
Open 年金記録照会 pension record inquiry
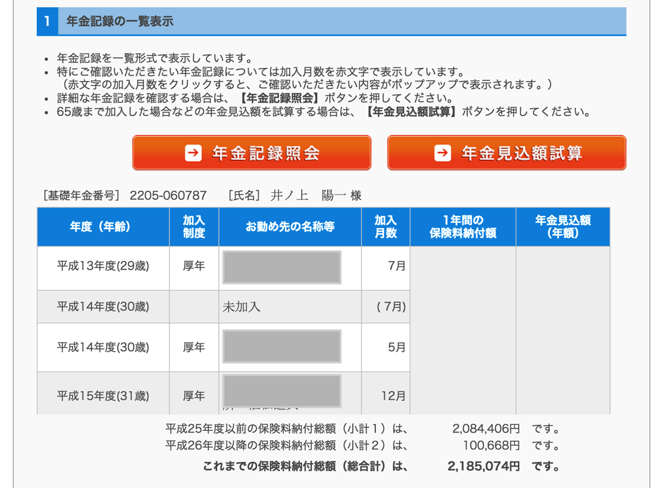pos(252,153)
